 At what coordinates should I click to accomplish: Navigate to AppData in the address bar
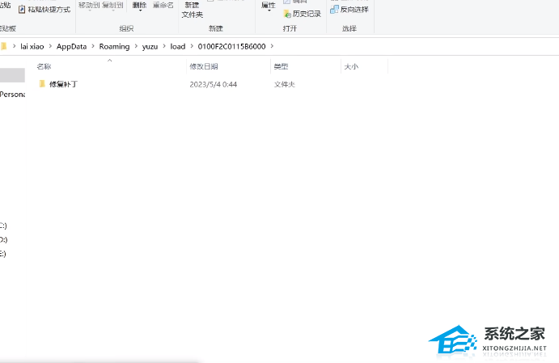pyautogui.click(x=73, y=46)
